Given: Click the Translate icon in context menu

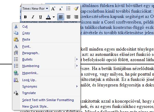Looking at the screenshot, I should pyautogui.click(x=16, y=93).
